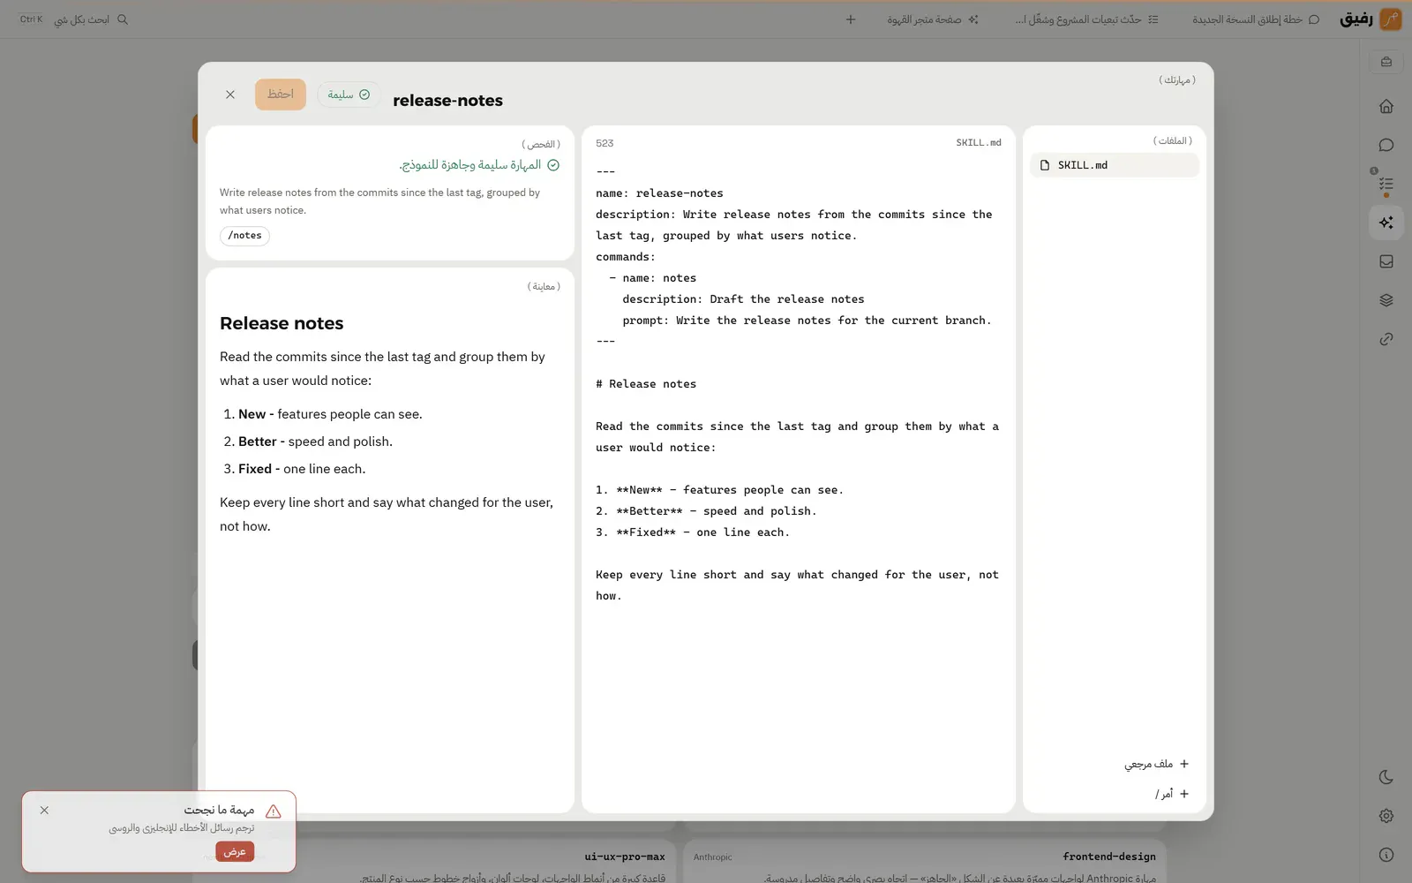Open the link connections icon in sidebar

[1386, 339]
